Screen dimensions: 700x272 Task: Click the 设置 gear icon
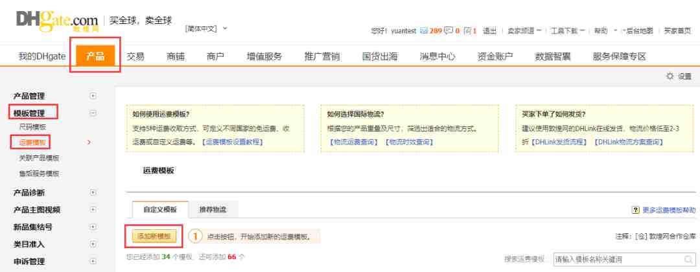[670, 76]
